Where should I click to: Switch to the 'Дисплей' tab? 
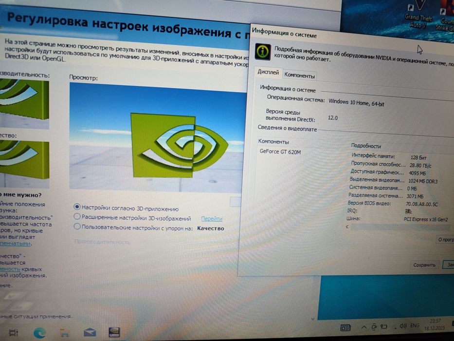(268, 72)
